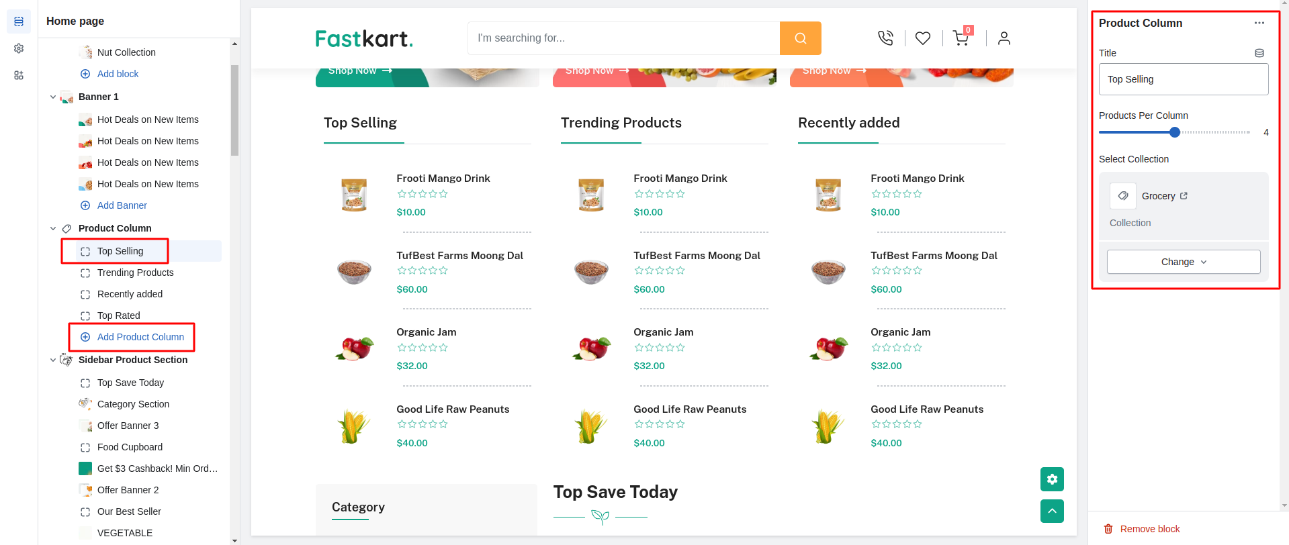Click the user account icon
Image resolution: width=1289 pixels, height=545 pixels.
tap(1004, 38)
